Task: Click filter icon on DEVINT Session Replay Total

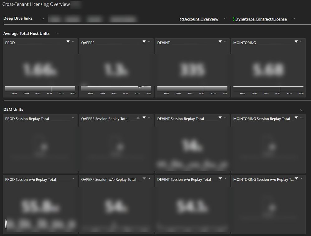Action: click(x=220, y=118)
